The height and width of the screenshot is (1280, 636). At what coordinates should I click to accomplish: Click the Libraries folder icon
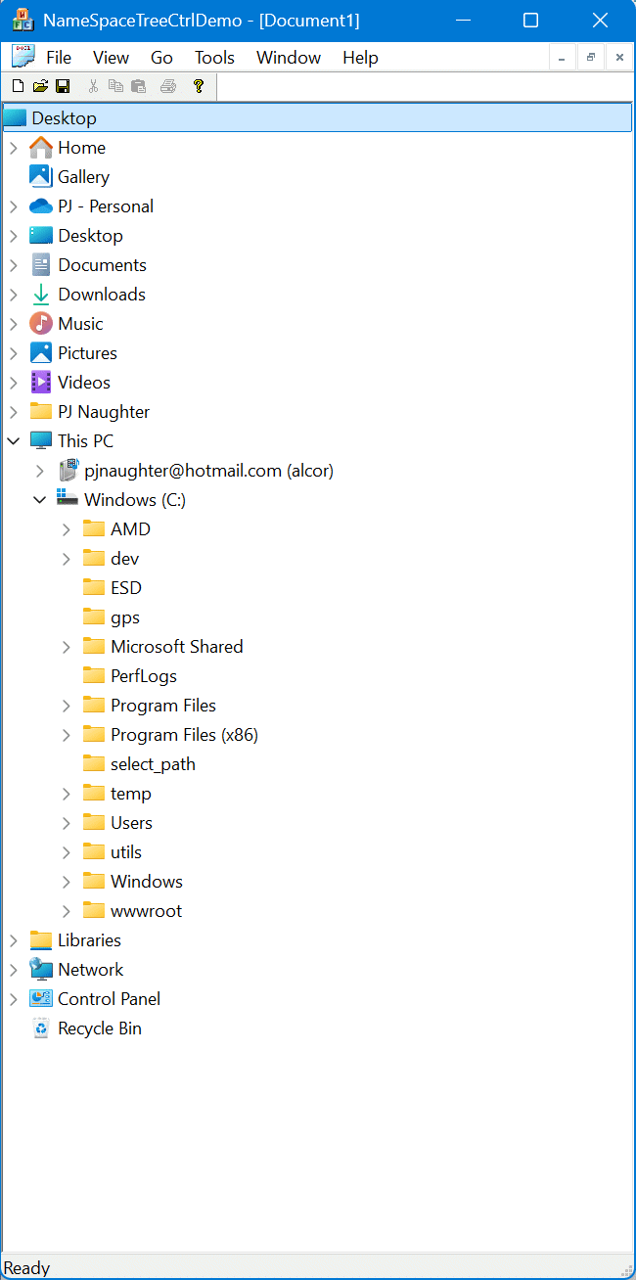click(x=41, y=940)
